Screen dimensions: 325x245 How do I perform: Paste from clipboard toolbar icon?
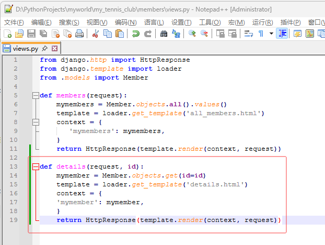click(119, 34)
